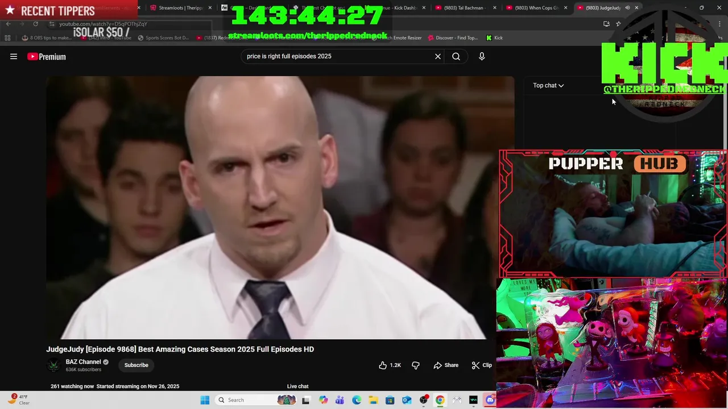728x409 pixels.
Task: Dislike the JudgeJudy video
Action: [416, 365]
